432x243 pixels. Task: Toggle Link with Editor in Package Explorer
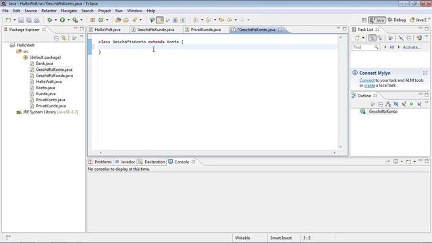[x=64, y=38]
